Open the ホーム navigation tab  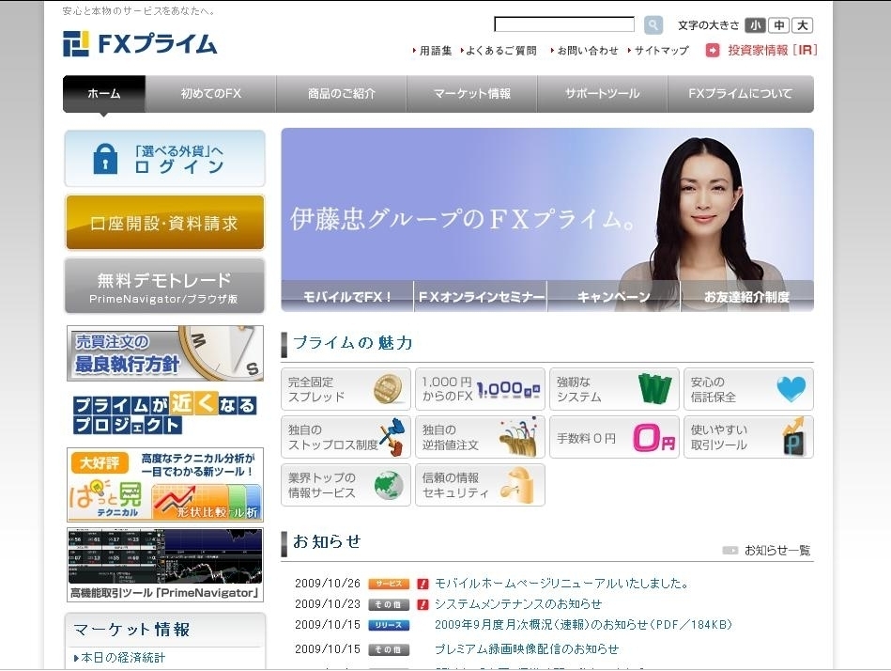tap(104, 94)
